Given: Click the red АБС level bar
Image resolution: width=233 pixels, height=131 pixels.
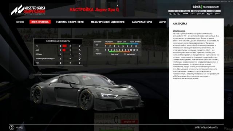Looking at the screenshot, I should (x=64, y=50).
